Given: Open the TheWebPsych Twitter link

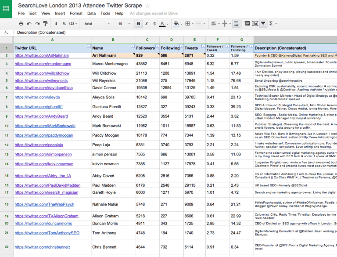Looking at the screenshot, I should [44, 204].
